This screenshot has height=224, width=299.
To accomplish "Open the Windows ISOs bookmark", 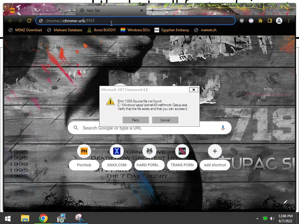I will [x=135, y=30].
